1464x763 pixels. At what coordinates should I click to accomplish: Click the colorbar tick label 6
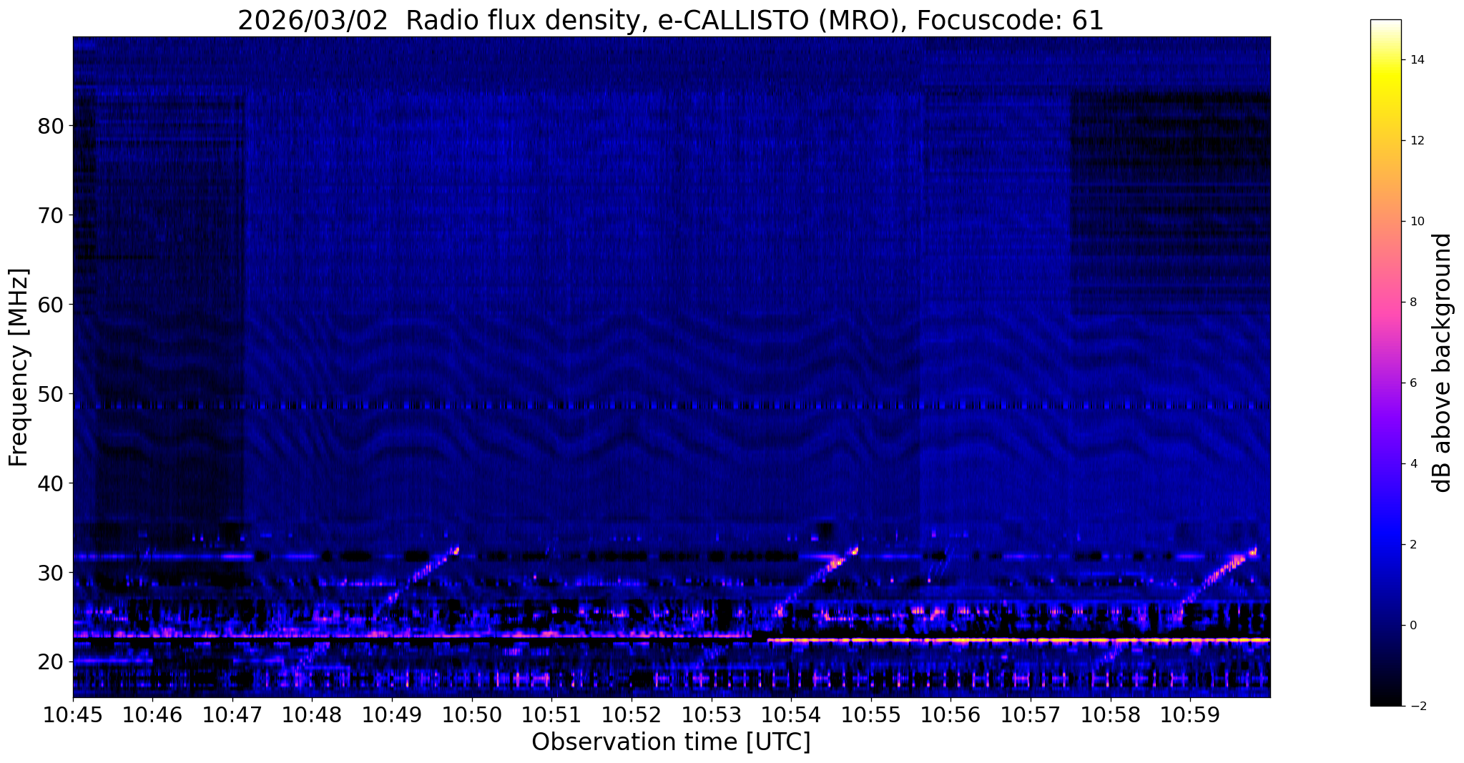click(1413, 383)
